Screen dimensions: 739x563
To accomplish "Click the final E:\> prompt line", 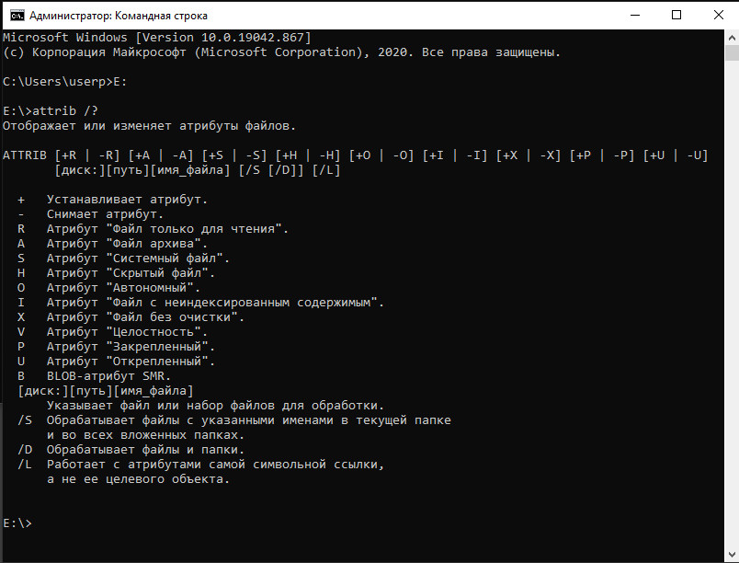I will [x=17, y=523].
